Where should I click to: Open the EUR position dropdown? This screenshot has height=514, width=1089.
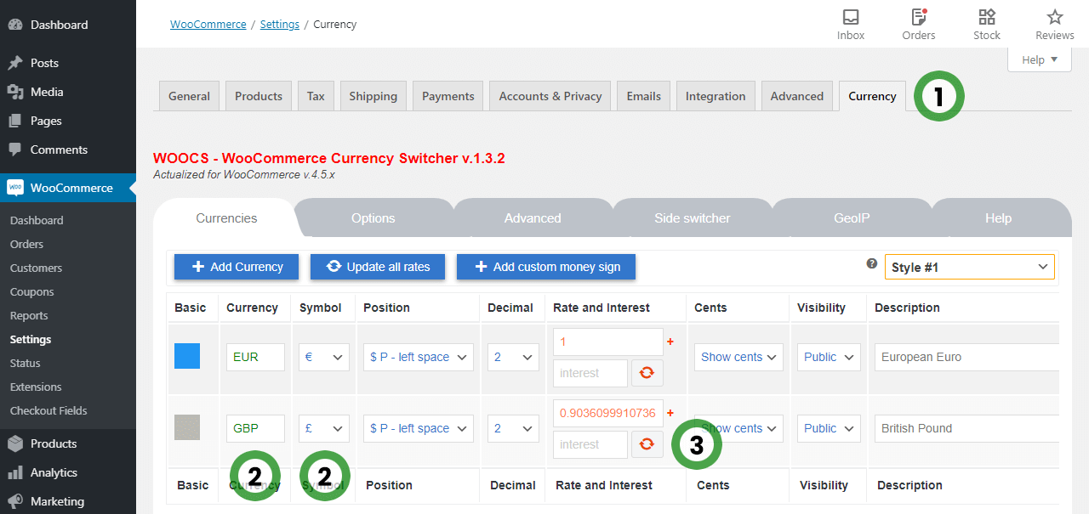pos(419,357)
